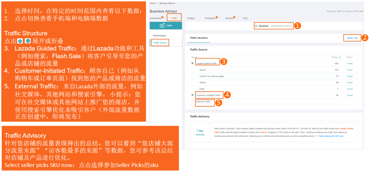This screenshot has width=369, height=172.
Task: Click the Customer-Initiated Traffic label
Action: pyautogui.click(x=208, y=95)
